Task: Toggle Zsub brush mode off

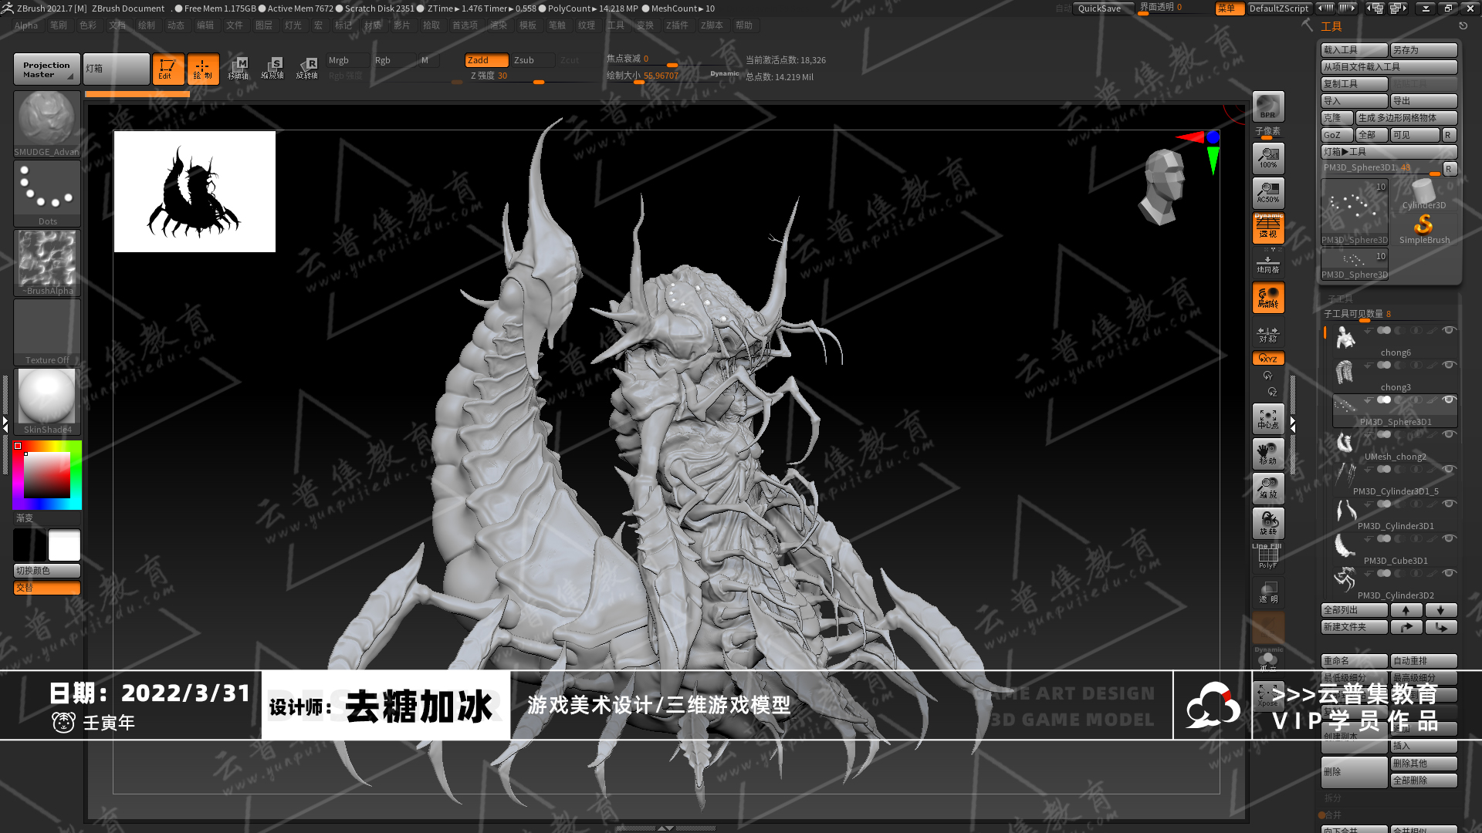Action: tap(523, 60)
